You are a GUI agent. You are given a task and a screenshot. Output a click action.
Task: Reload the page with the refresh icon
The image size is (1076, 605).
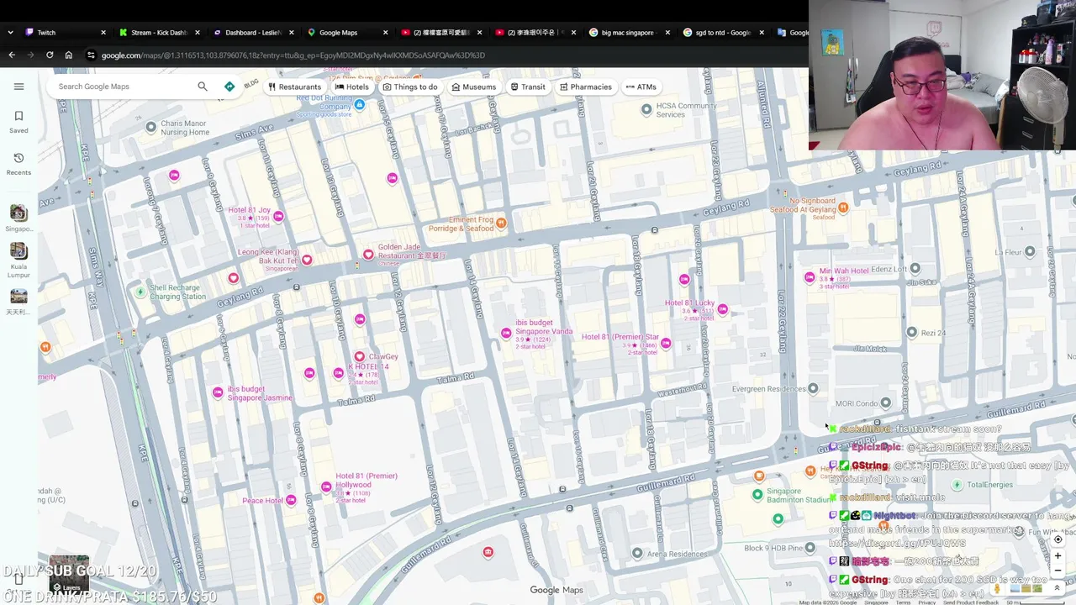[50, 55]
